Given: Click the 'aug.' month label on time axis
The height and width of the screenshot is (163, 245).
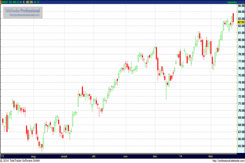Looking at the screenshot, I should [x=33, y=156].
